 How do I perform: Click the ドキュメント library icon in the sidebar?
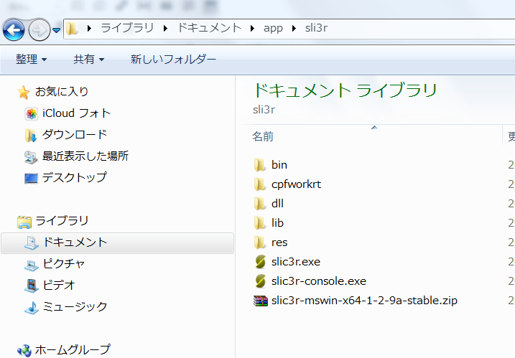click(x=31, y=243)
